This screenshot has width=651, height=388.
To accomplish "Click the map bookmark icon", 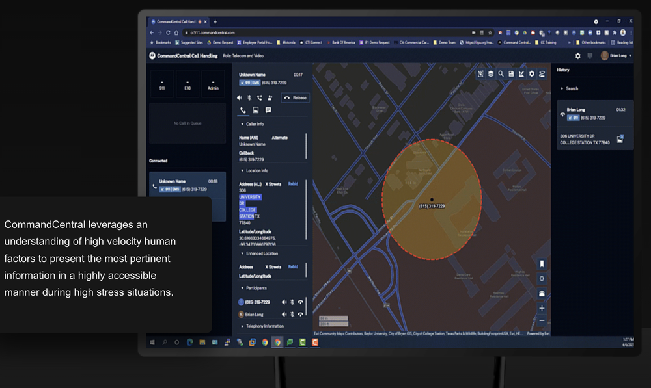I will pyautogui.click(x=542, y=264).
